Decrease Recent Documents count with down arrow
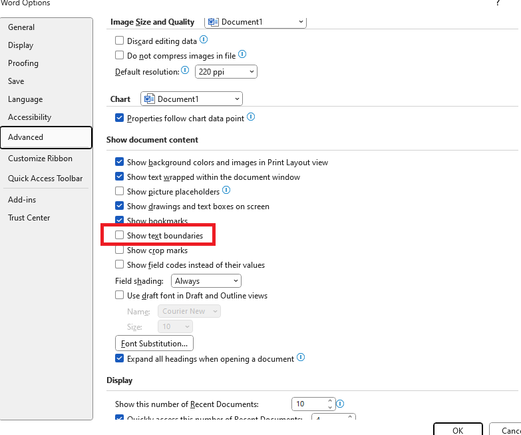 click(330, 407)
